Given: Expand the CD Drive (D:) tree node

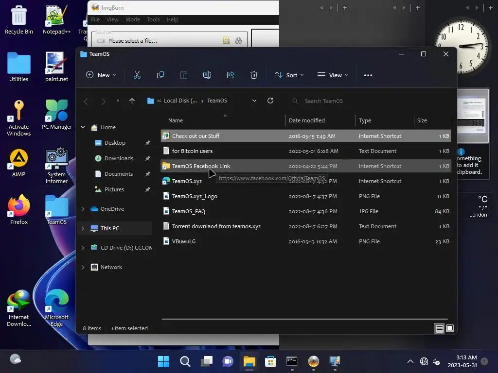Looking at the screenshot, I should pos(83,248).
